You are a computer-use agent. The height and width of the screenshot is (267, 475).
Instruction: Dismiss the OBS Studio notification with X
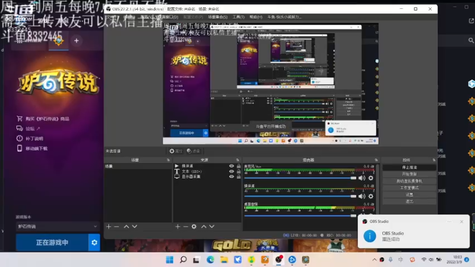462,221
